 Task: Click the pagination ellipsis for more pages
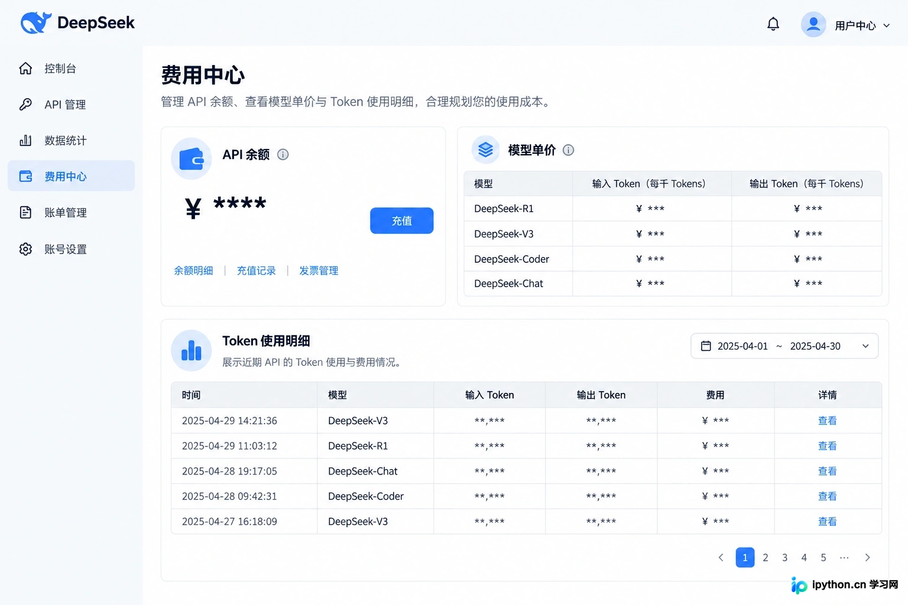(x=844, y=558)
